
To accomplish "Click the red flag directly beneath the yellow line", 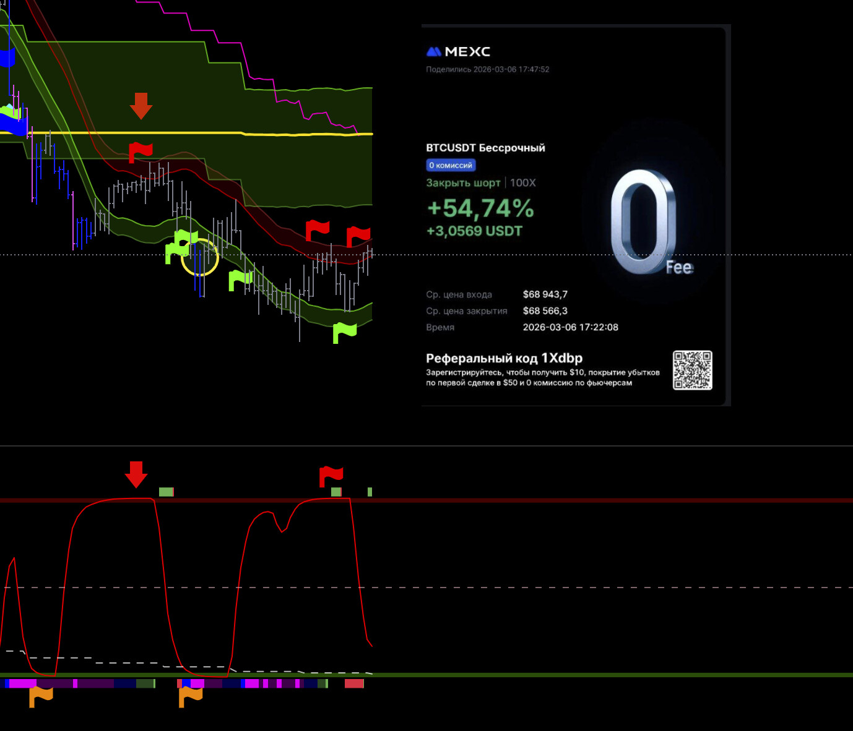I will (x=140, y=152).
